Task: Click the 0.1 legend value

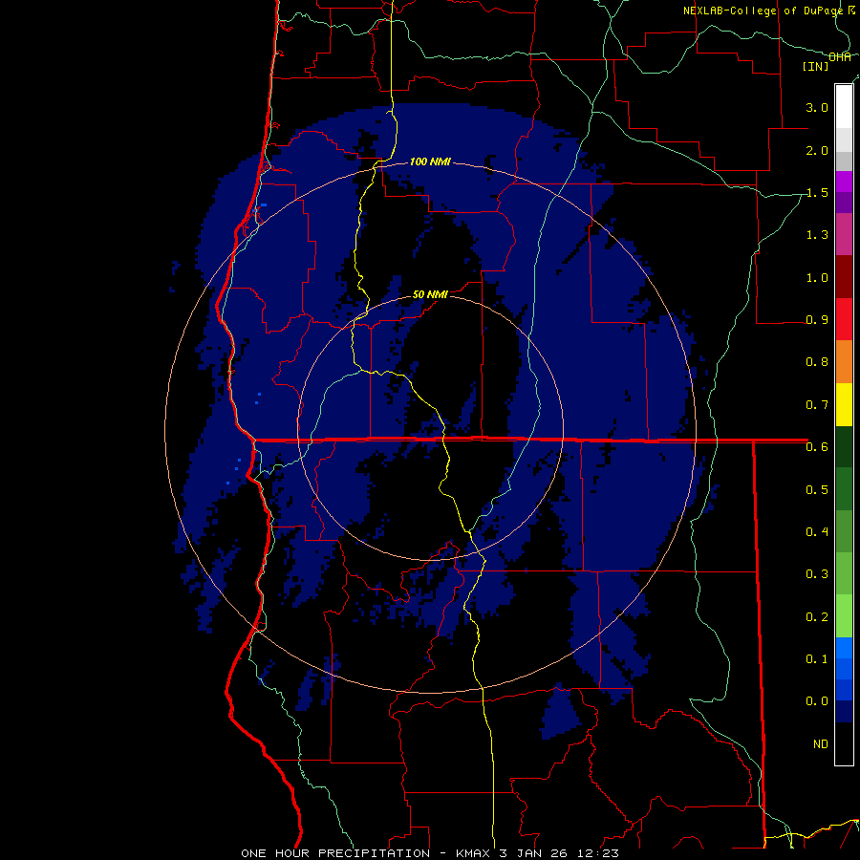Action: 817,658
